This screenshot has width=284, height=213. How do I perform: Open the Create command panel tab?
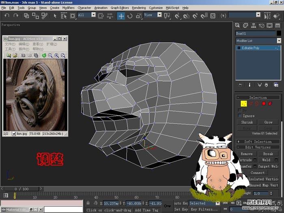[x=237, y=25]
